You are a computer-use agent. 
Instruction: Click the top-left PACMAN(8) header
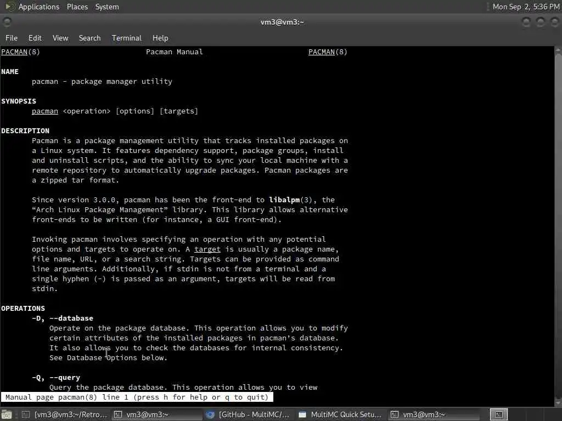[20, 52]
